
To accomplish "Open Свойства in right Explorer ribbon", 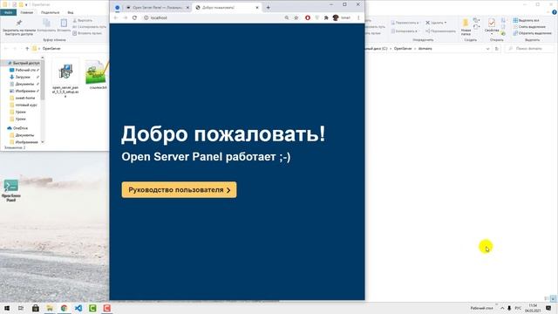I will click(492, 27).
